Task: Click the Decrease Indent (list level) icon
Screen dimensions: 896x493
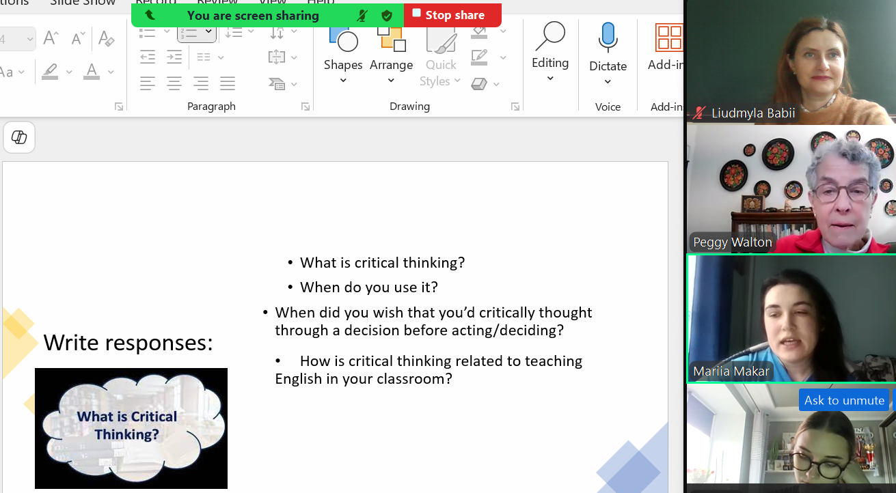Action: (x=147, y=57)
